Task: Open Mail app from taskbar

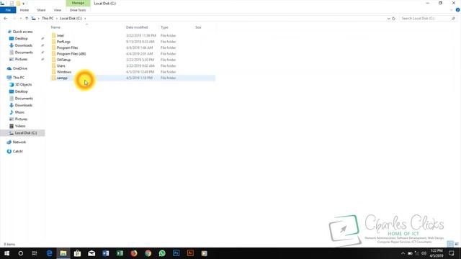Action: 91,253
